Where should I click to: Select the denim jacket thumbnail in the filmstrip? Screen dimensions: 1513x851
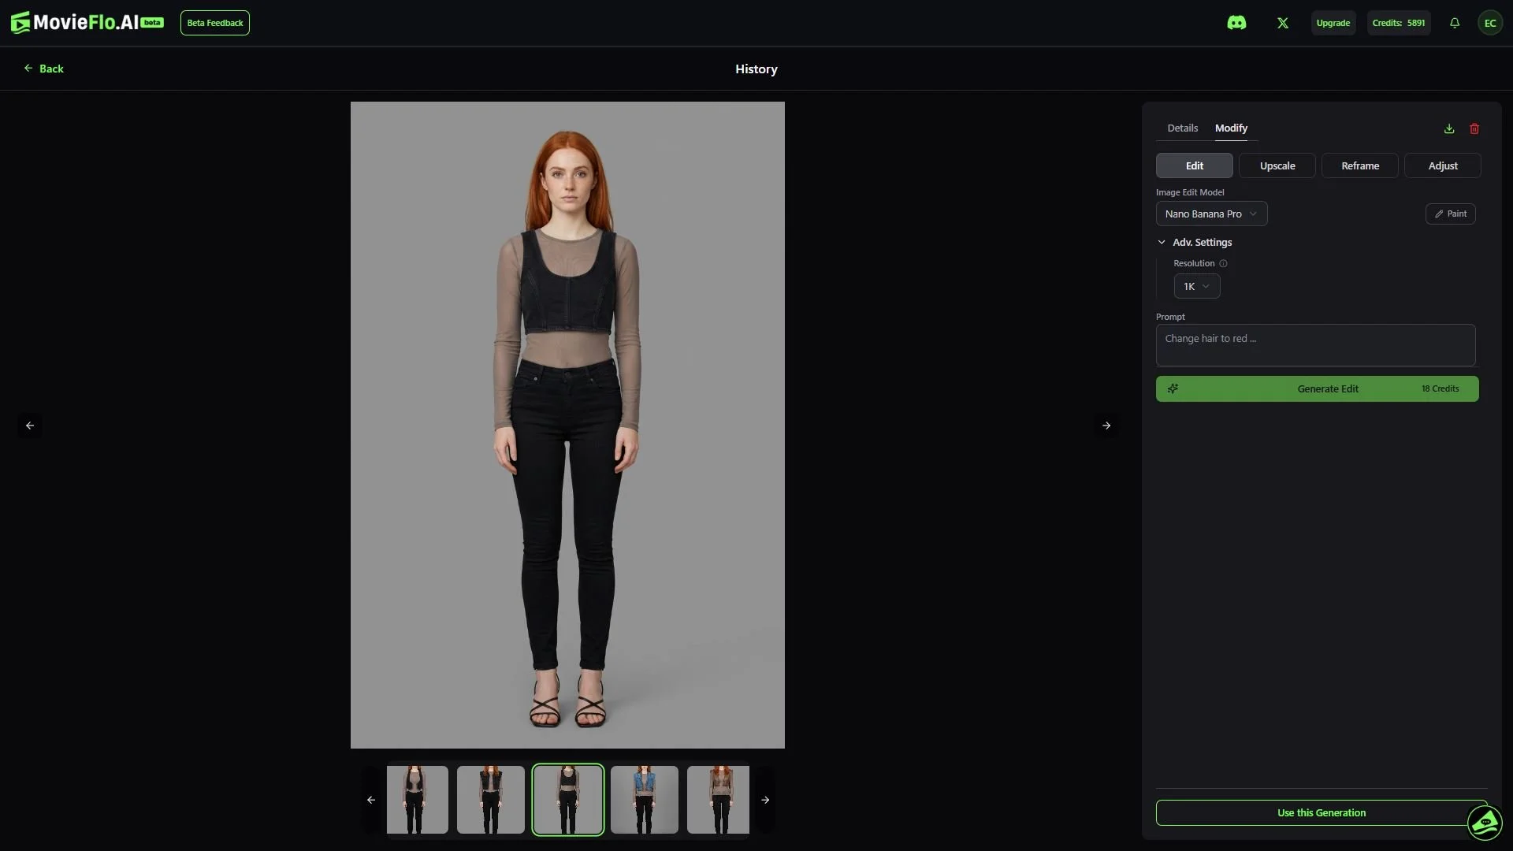(643, 799)
